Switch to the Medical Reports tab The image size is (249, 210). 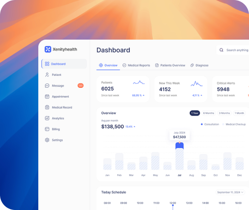pyautogui.click(x=136, y=65)
